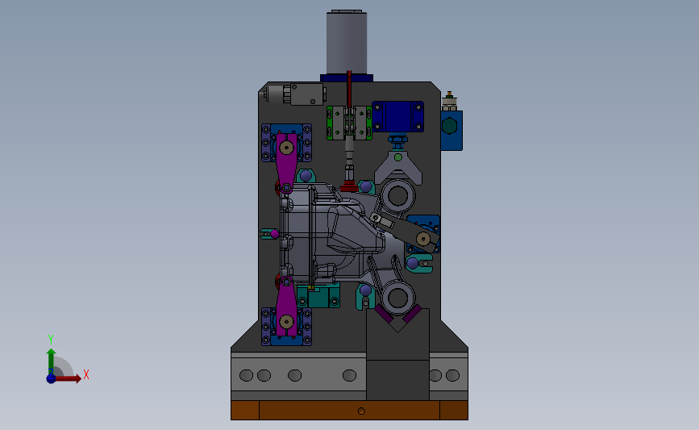
Task: Select the teal support block below the housing
Action: tap(318, 296)
